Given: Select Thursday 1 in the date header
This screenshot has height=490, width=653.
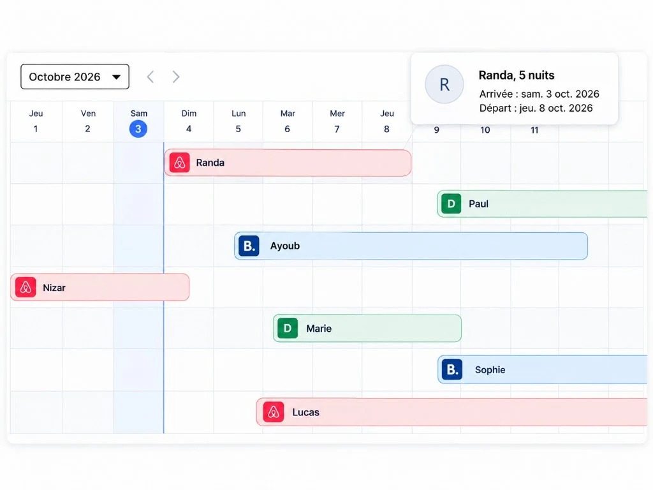Looking at the screenshot, I should (36, 121).
